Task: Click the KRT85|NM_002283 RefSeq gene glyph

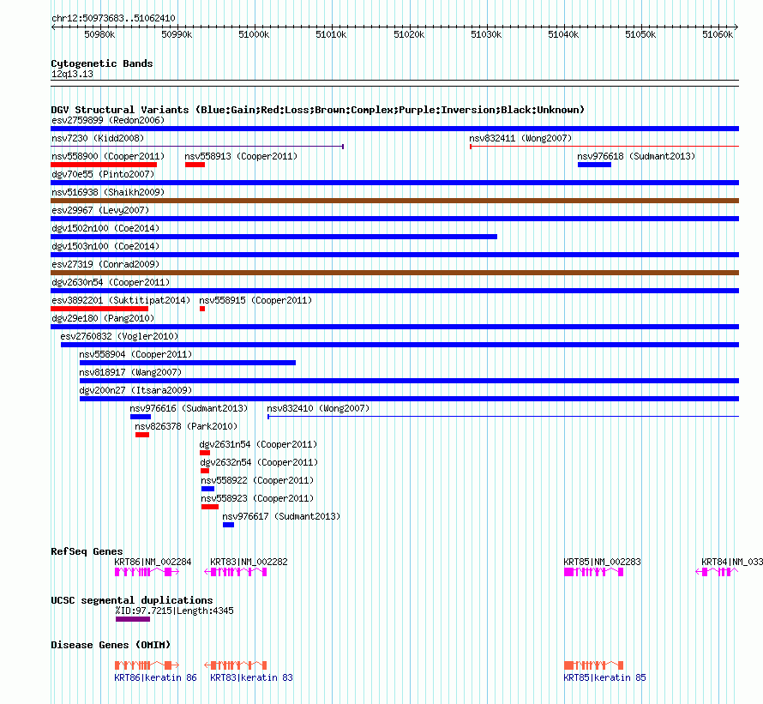Action: 593,572
